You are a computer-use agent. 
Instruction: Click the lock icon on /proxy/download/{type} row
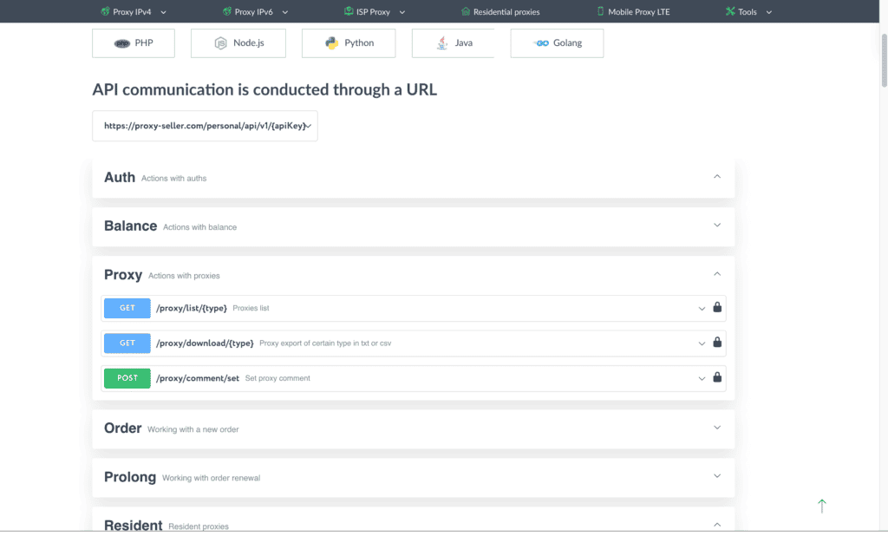(x=717, y=343)
